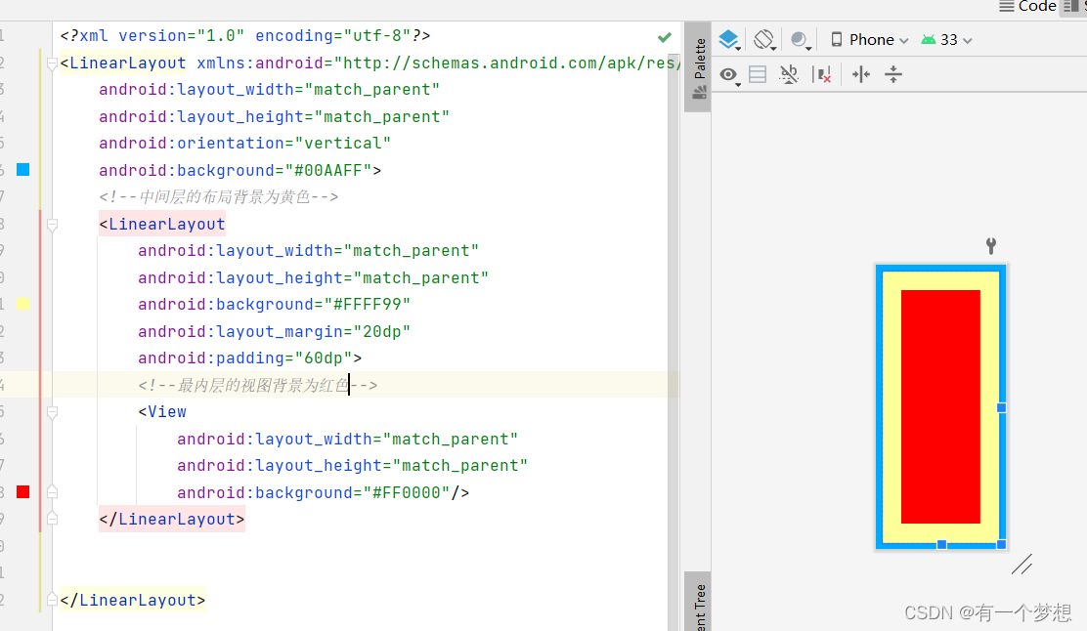
Task: Click fold marker at View's background line
Action: tap(52, 491)
